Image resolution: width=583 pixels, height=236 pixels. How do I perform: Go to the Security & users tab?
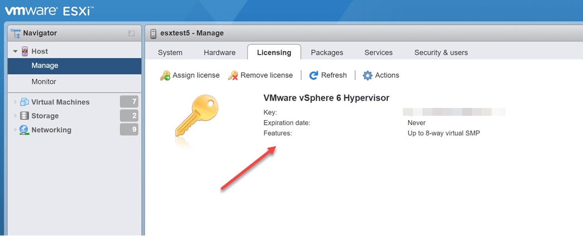[x=441, y=52]
